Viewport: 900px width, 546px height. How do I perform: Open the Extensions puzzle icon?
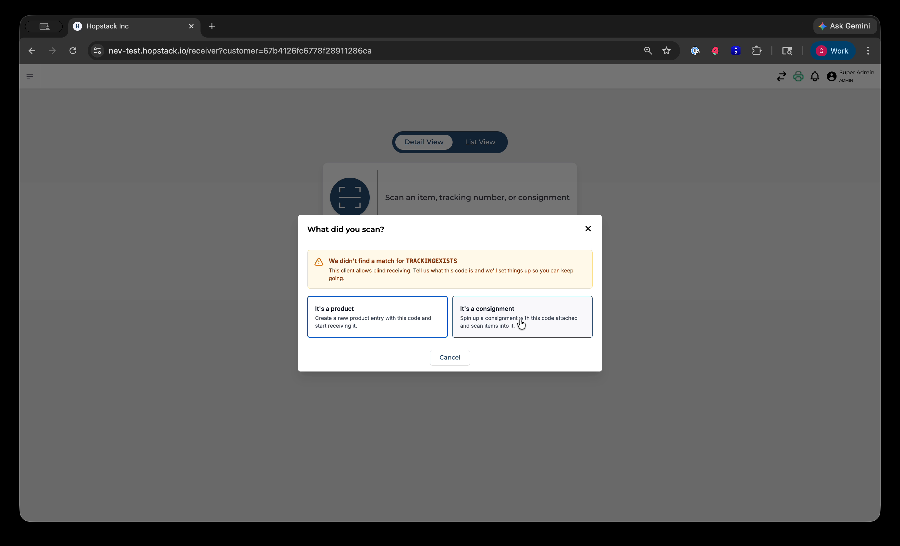point(757,51)
